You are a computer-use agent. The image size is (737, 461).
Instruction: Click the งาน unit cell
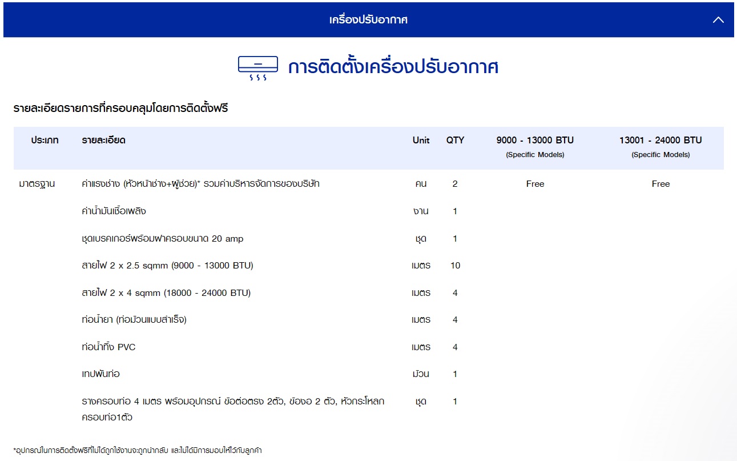tap(421, 211)
